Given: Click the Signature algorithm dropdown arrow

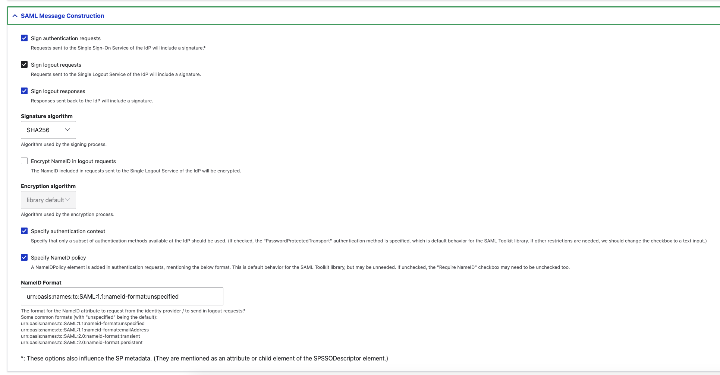Looking at the screenshot, I should (67, 130).
